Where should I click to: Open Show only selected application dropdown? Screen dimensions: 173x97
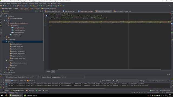pos(158,81)
